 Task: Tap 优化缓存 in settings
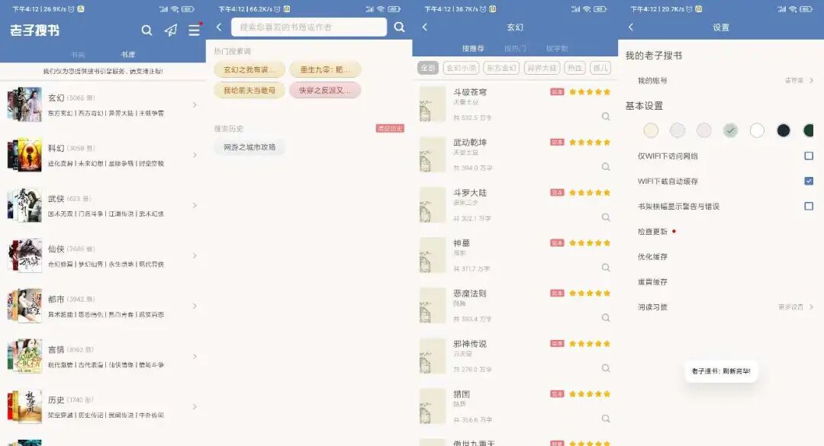(652, 257)
